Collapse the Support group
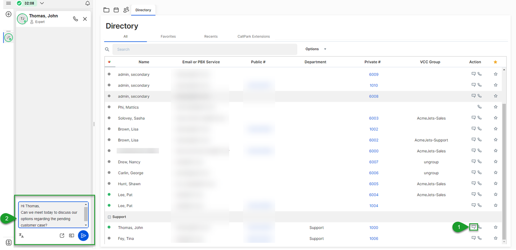 tap(109, 217)
